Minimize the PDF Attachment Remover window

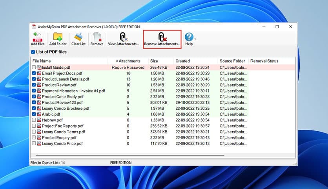(x=264, y=27)
